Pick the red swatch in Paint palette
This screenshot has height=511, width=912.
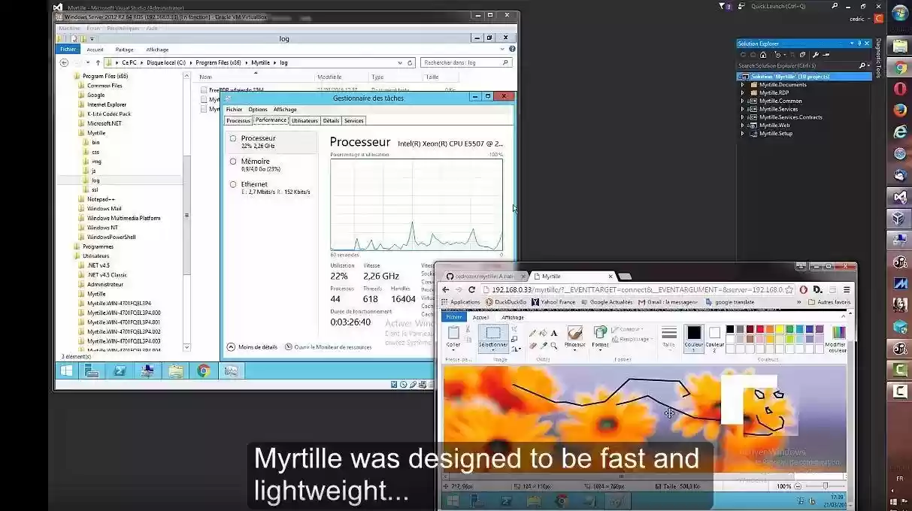[759, 328]
